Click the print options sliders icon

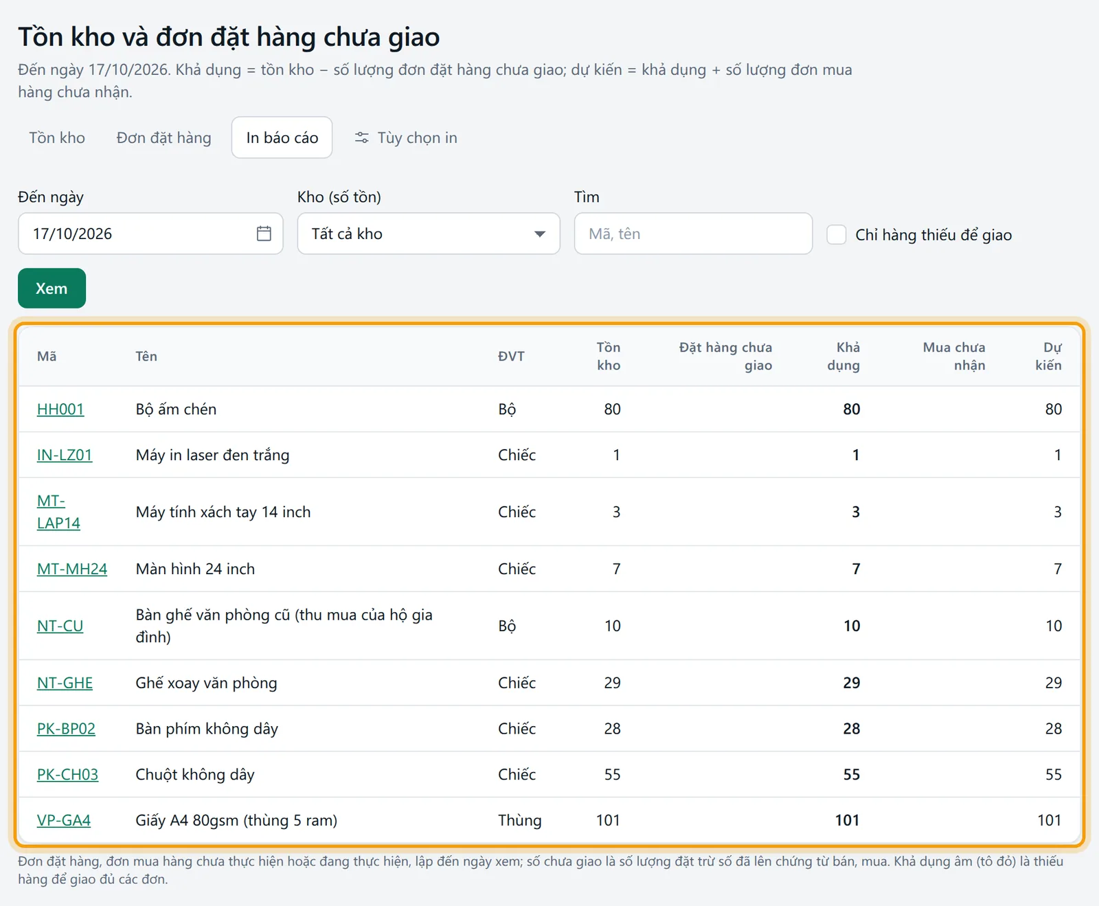click(361, 138)
